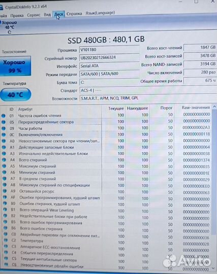Click the Наихудшее column header
The height and width of the screenshot is (274, 217).
(138, 109)
